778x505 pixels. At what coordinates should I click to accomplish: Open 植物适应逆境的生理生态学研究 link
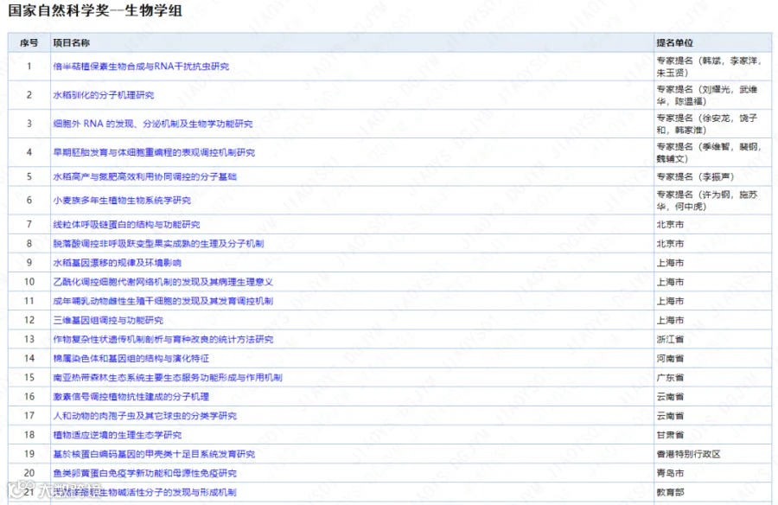117,435
